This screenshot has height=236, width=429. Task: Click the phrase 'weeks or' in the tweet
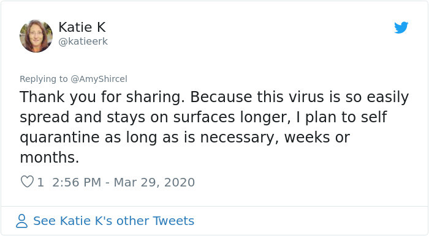(317, 137)
